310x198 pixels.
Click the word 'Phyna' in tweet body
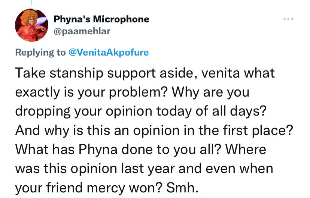pos(98,150)
